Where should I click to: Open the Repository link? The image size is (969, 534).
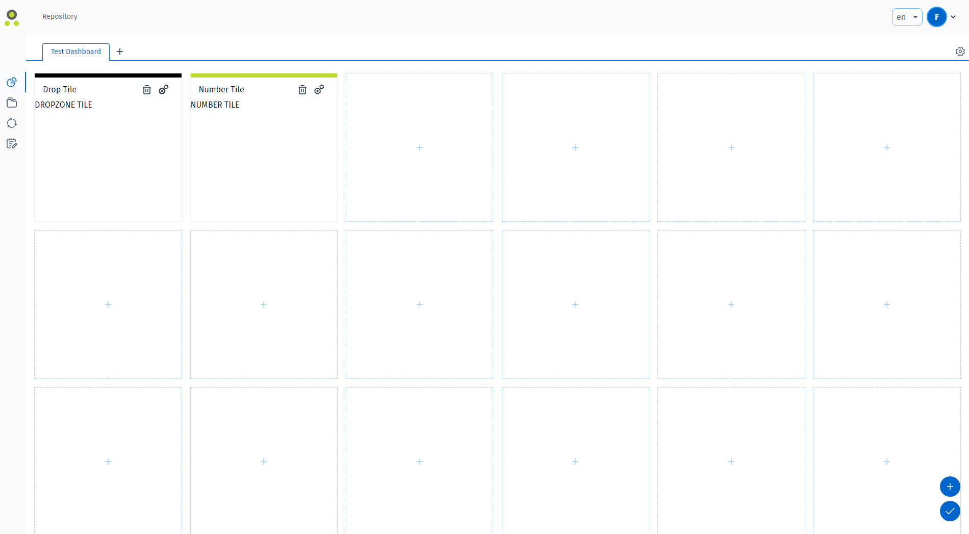[x=60, y=16]
